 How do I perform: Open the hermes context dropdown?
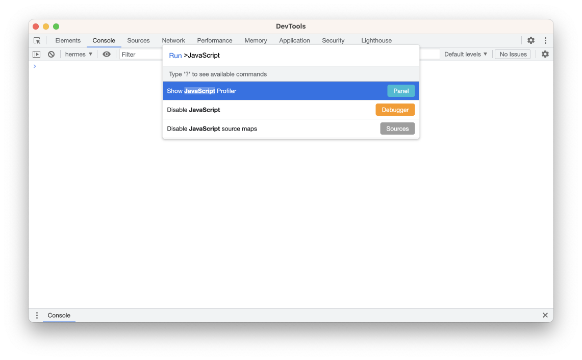(x=79, y=54)
